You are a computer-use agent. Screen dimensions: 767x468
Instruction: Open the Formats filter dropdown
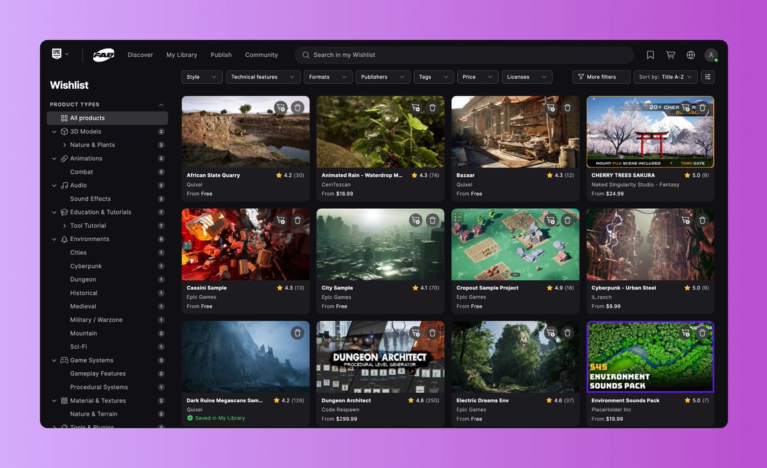click(328, 77)
